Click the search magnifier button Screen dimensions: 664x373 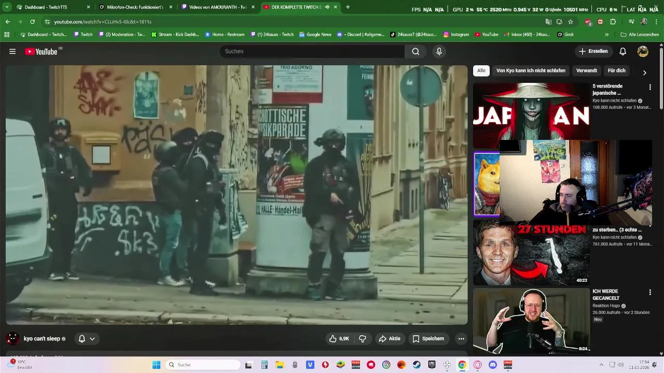tap(416, 51)
